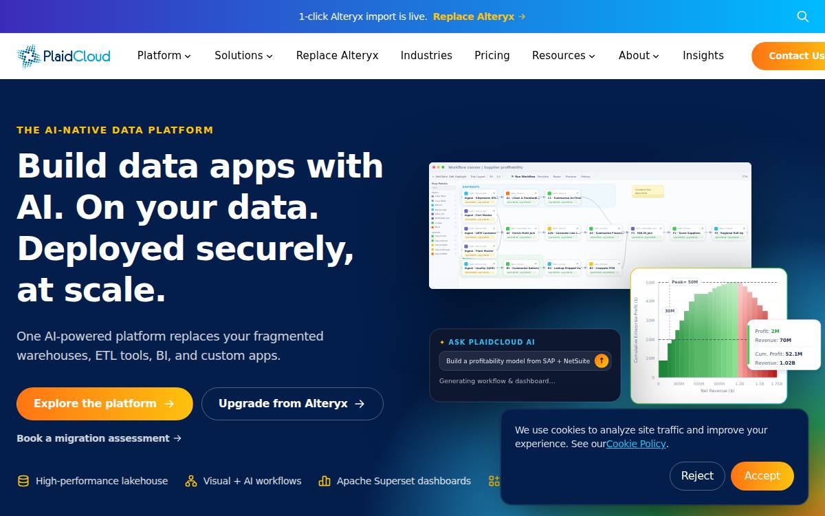
Task: Accept cookies in the banner
Action: click(762, 476)
